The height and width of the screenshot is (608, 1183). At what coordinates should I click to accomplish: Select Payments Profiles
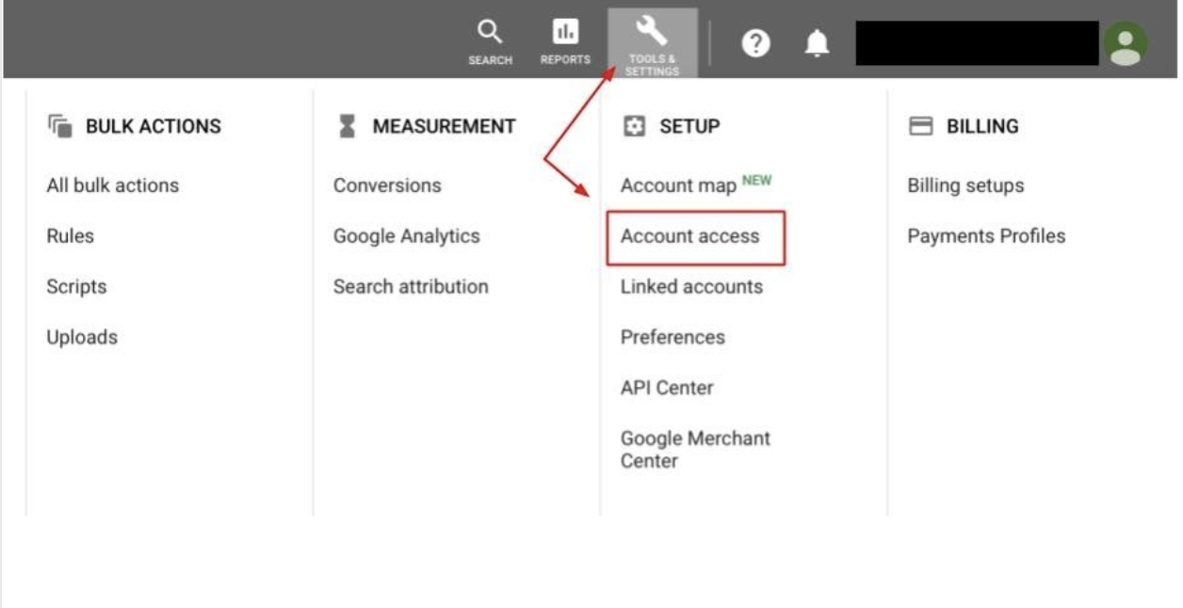click(986, 236)
